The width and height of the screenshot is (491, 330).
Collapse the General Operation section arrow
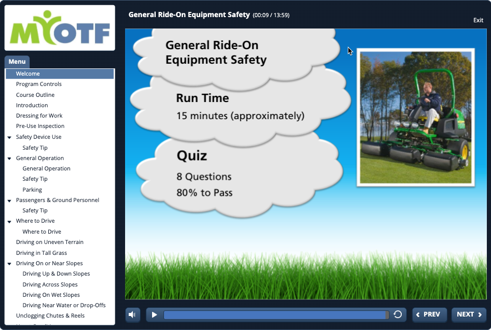[9, 159]
